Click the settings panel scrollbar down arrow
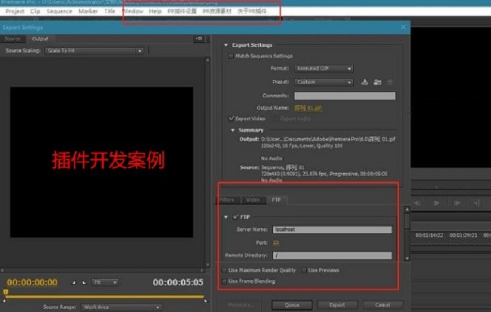Viewport: 491px width, 312px height. click(407, 258)
